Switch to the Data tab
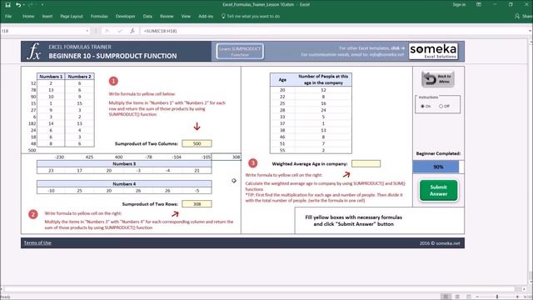This screenshot has height=300, width=533. pos(147,17)
